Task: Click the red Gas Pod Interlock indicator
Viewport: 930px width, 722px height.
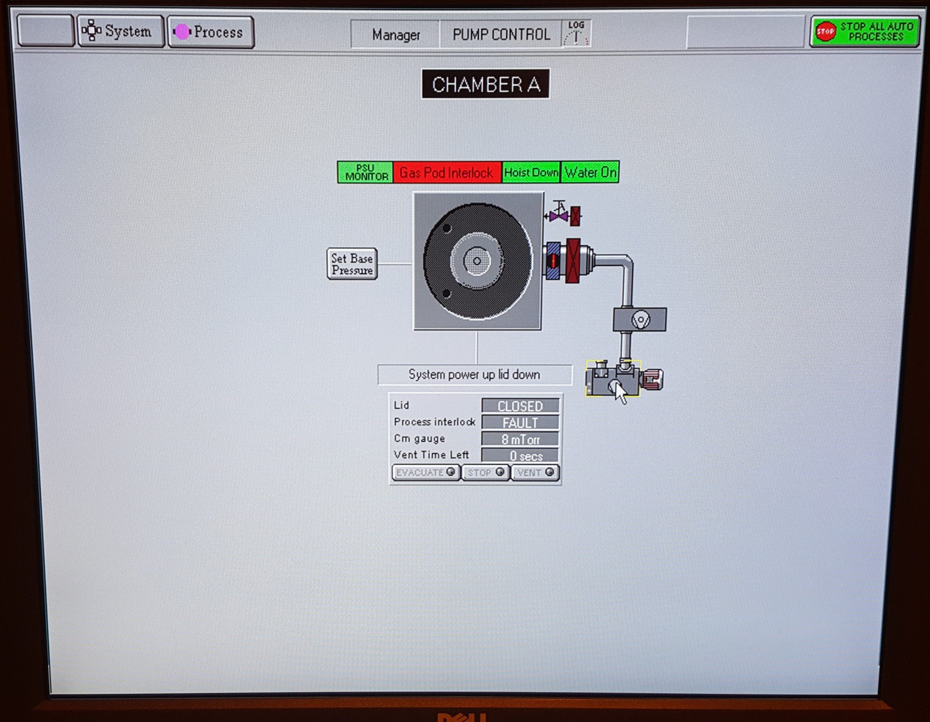Action: point(447,173)
